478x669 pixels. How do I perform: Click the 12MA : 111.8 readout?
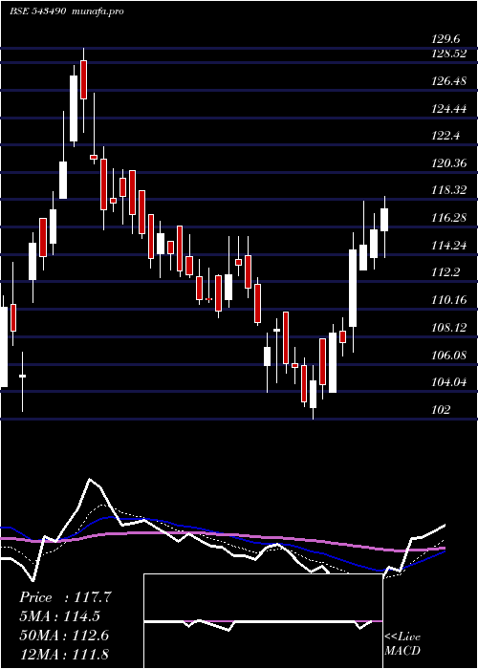coord(64,654)
